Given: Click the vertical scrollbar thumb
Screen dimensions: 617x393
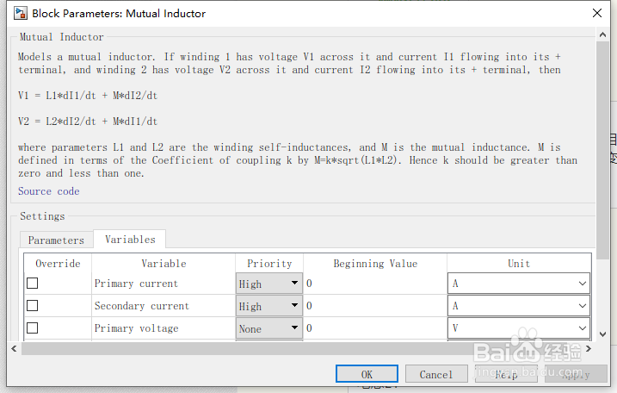Looking at the screenshot, I should pyautogui.click(x=602, y=150).
